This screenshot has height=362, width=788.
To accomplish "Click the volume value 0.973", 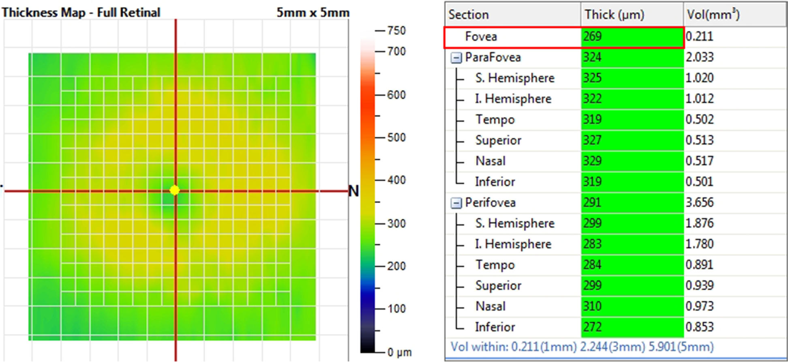I will pyautogui.click(x=700, y=306).
